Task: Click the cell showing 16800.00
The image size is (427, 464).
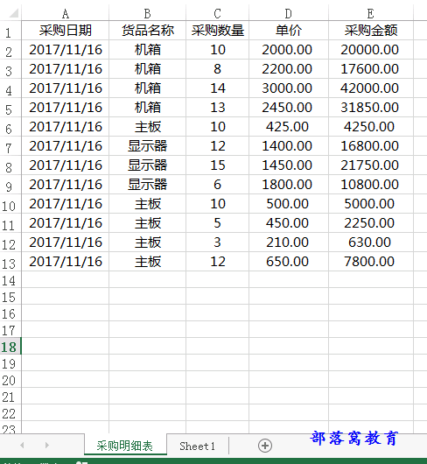Action: click(x=371, y=146)
